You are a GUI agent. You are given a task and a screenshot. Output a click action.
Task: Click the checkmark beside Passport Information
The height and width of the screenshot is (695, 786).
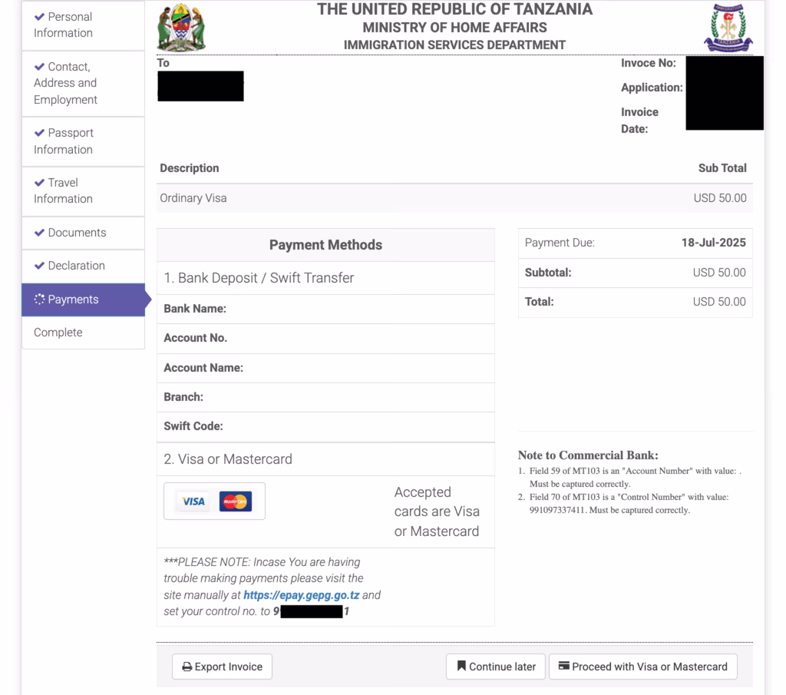(40, 133)
